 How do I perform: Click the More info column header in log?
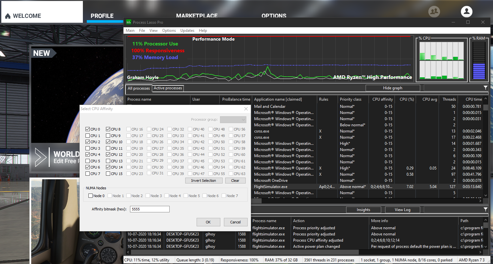[x=413, y=221]
